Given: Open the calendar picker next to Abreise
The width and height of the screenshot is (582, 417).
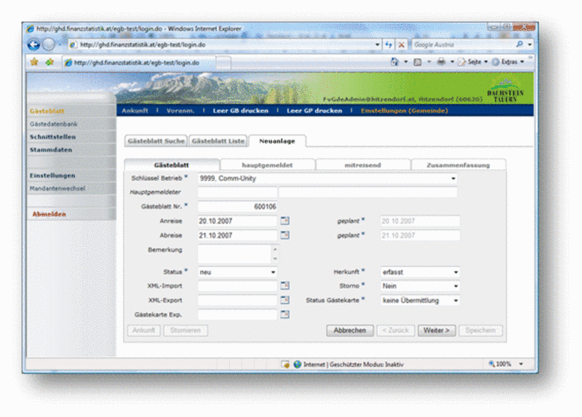Looking at the screenshot, I should (x=285, y=235).
